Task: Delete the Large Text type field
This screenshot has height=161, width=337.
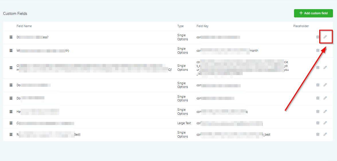Action: tap(318, 123)
